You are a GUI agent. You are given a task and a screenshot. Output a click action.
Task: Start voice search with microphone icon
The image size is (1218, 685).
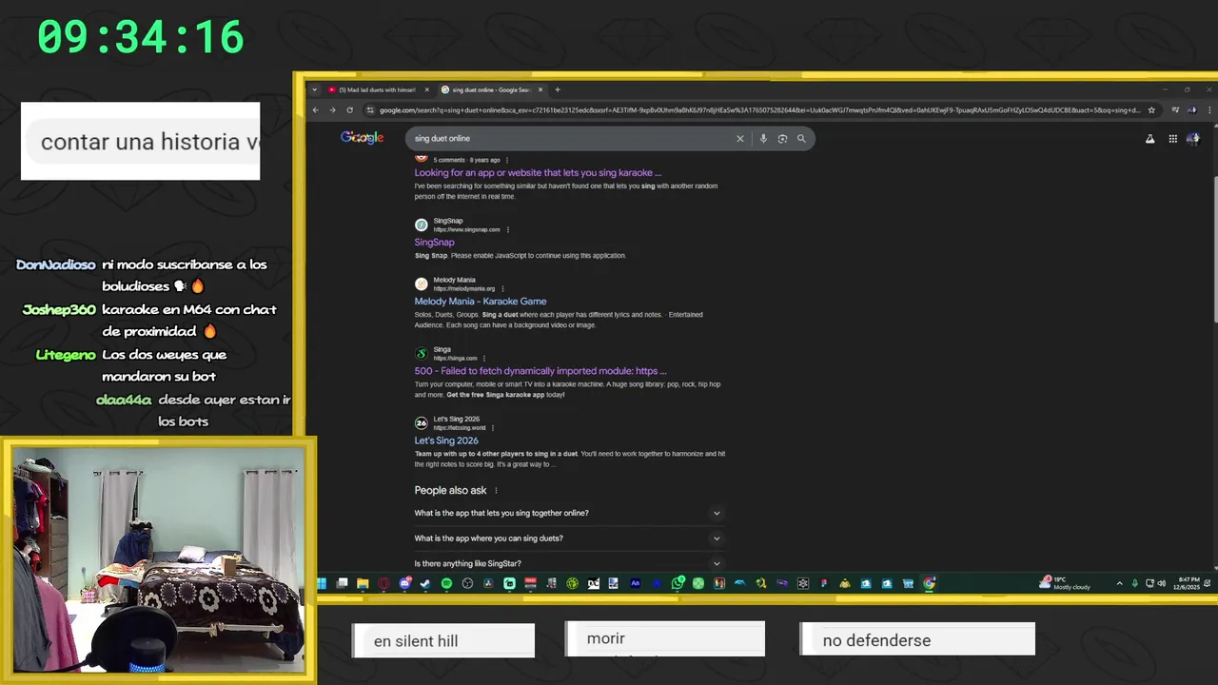coord(763,139)
